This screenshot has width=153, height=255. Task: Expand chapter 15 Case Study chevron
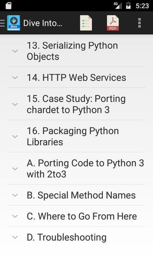point(15,104)
